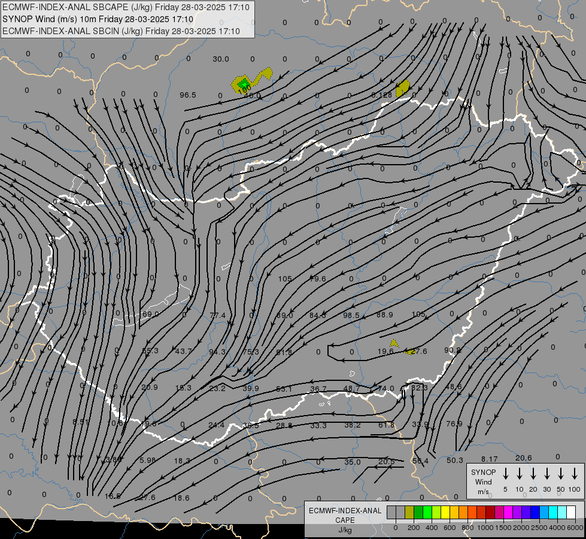The image size is (586, 539).
Task: Click the map value 39.9
Action: (250, 388)
